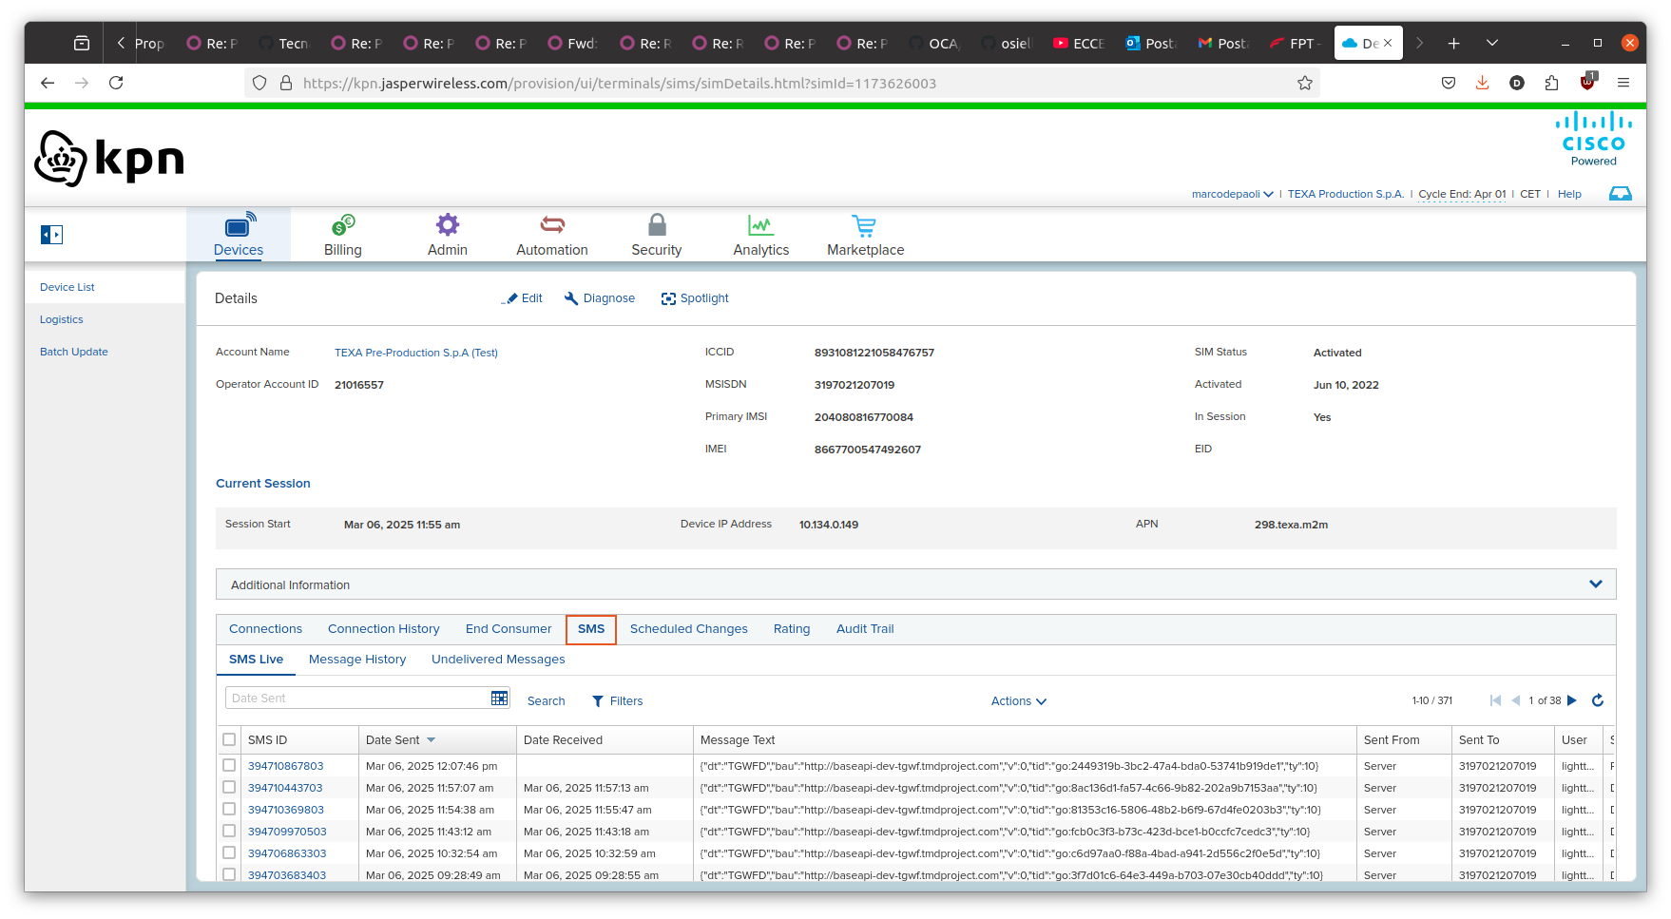The image size is (1671, 919).
Task: Open the Security padlock icon
Action: [657, 225]
